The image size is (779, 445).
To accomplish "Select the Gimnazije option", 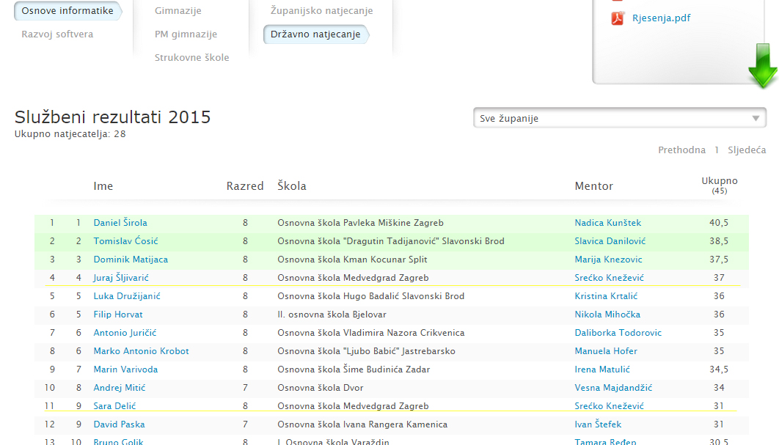I will tap(178, 11).
